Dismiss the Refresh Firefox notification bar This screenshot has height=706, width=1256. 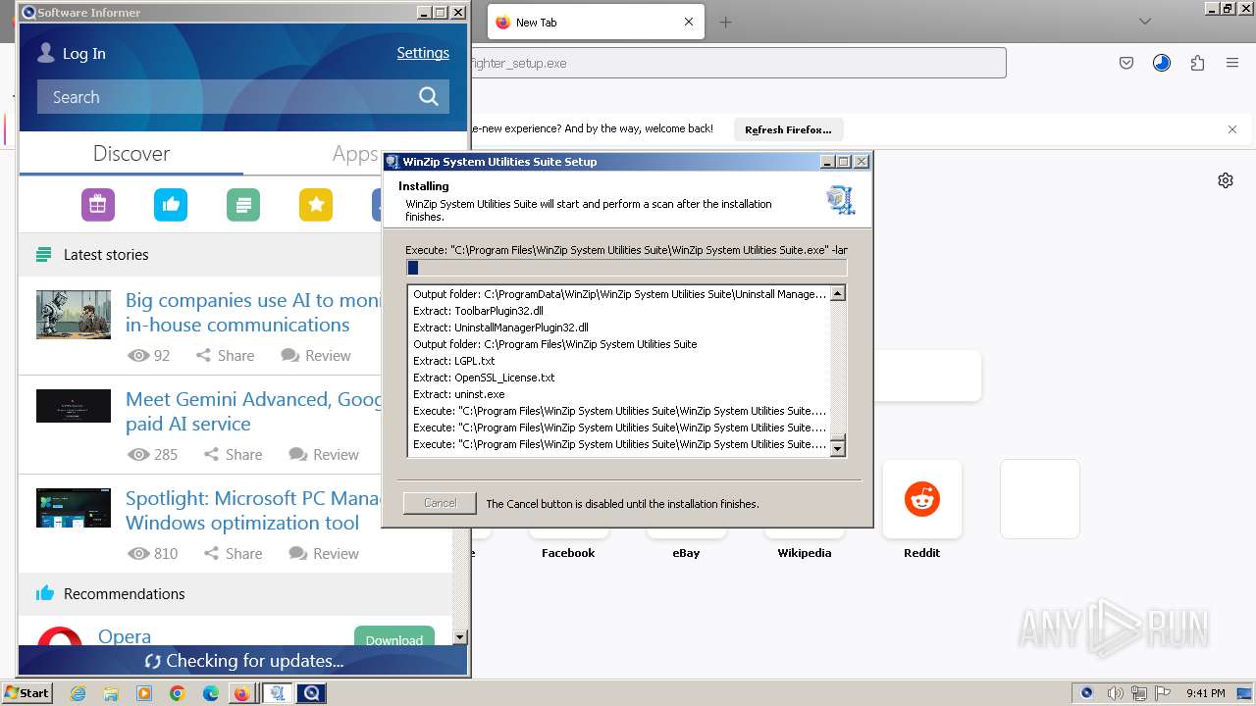coord(1232,129)
